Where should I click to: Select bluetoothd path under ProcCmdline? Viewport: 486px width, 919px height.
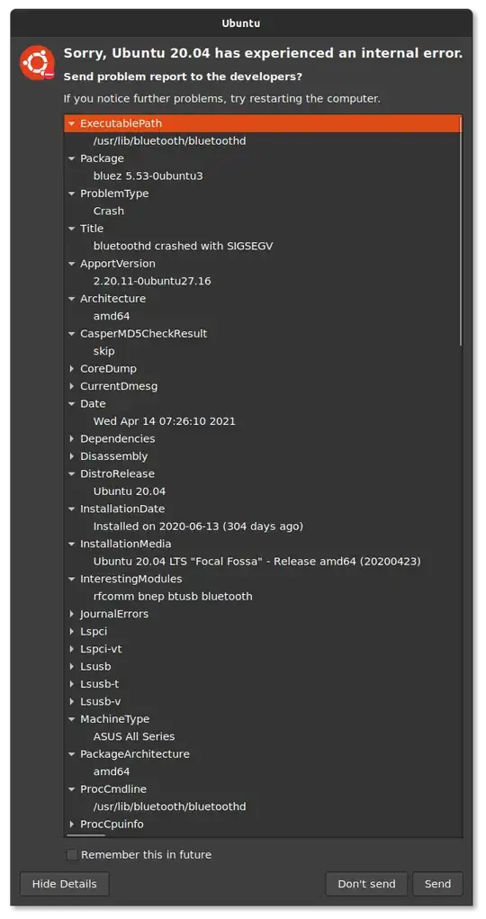[170, 806]
